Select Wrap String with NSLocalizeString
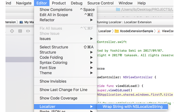This screenshot has height=112, width=179. point(133,106)
